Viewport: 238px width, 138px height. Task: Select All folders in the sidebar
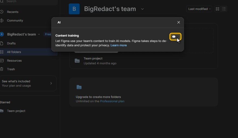click(x=28, y=52)
